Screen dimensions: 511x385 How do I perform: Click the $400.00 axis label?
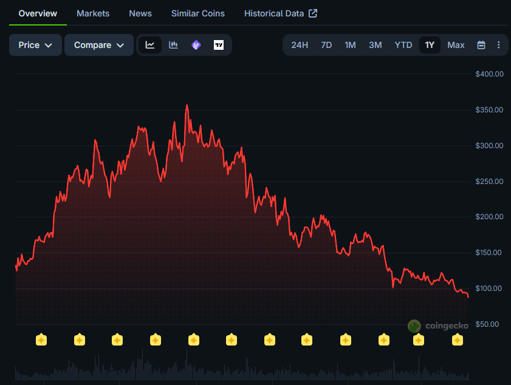pyautogui.click(x=489, y=74)
